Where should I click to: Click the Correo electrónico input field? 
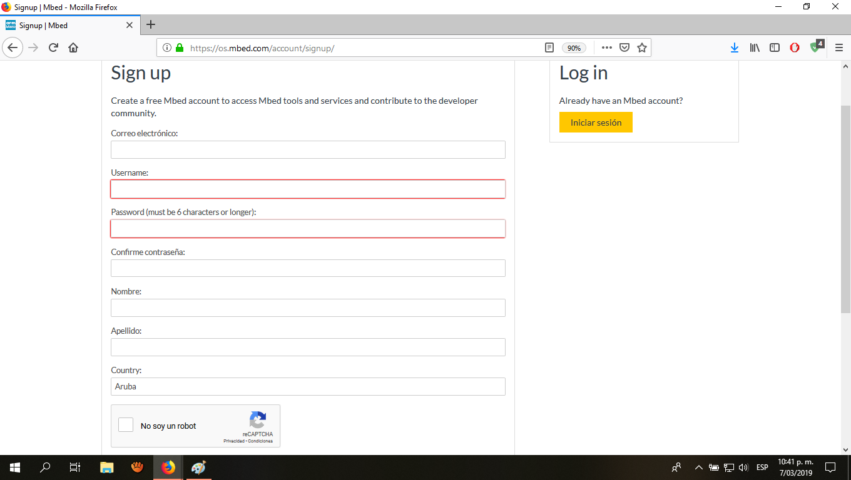point(308,150)
